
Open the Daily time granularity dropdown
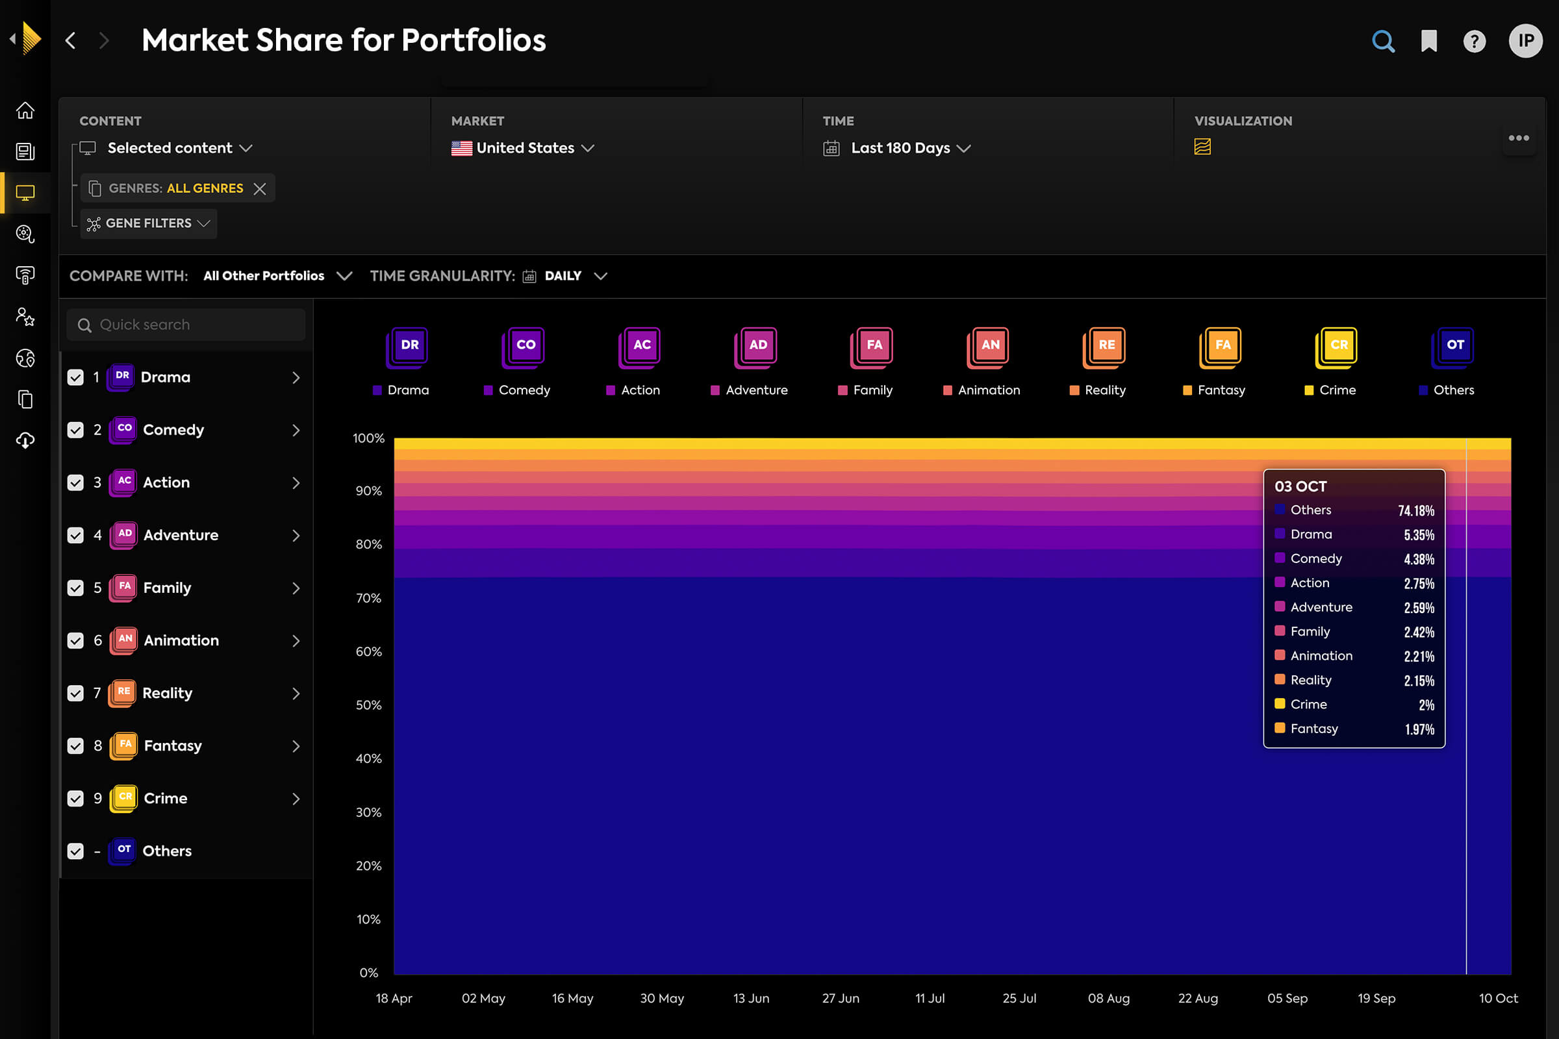564,275
